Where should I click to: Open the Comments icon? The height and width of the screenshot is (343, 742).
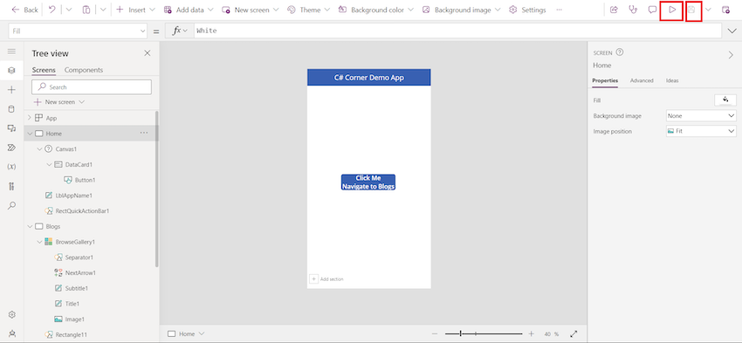tap(653, 10)
